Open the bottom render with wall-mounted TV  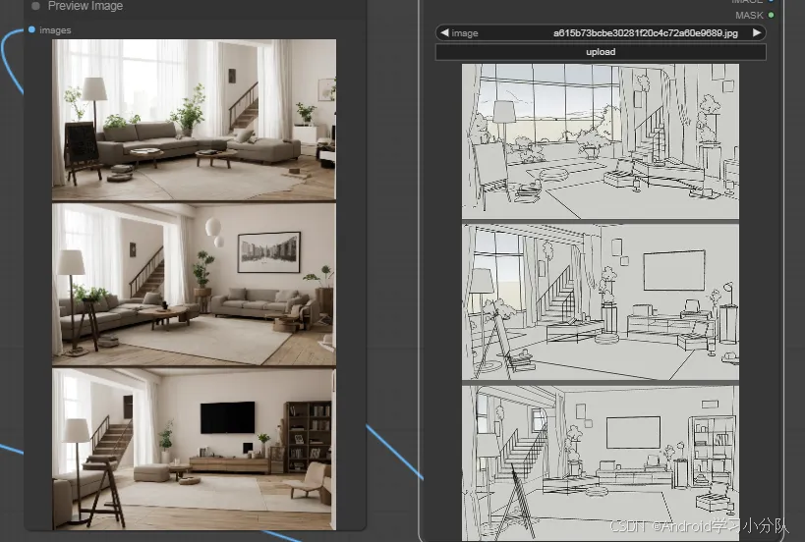(x=194, y=449)
